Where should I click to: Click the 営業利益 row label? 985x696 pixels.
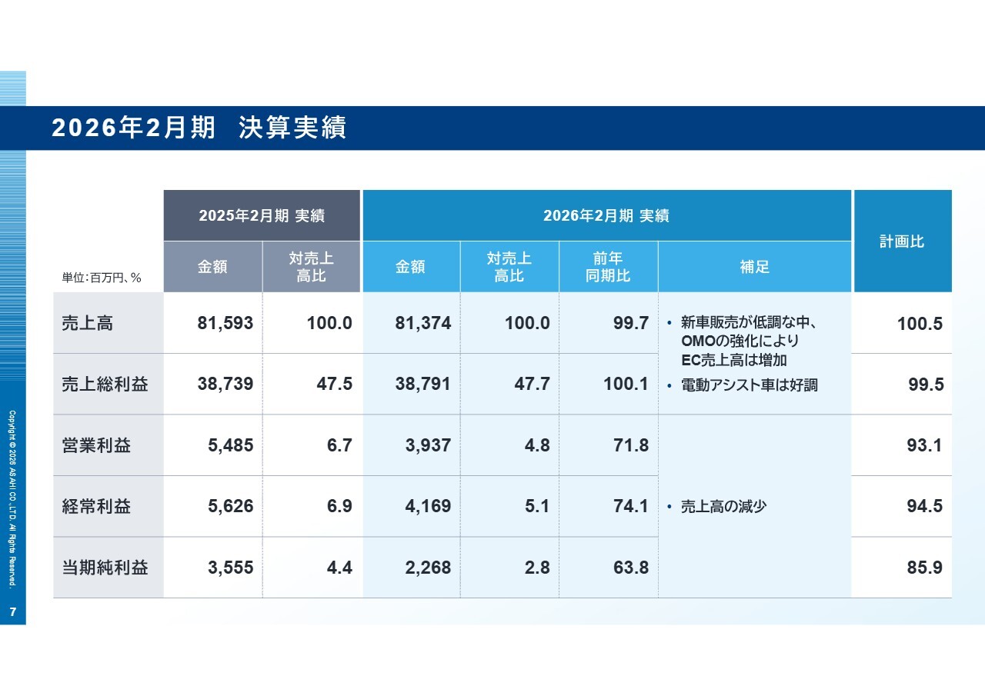pos(96,445)
